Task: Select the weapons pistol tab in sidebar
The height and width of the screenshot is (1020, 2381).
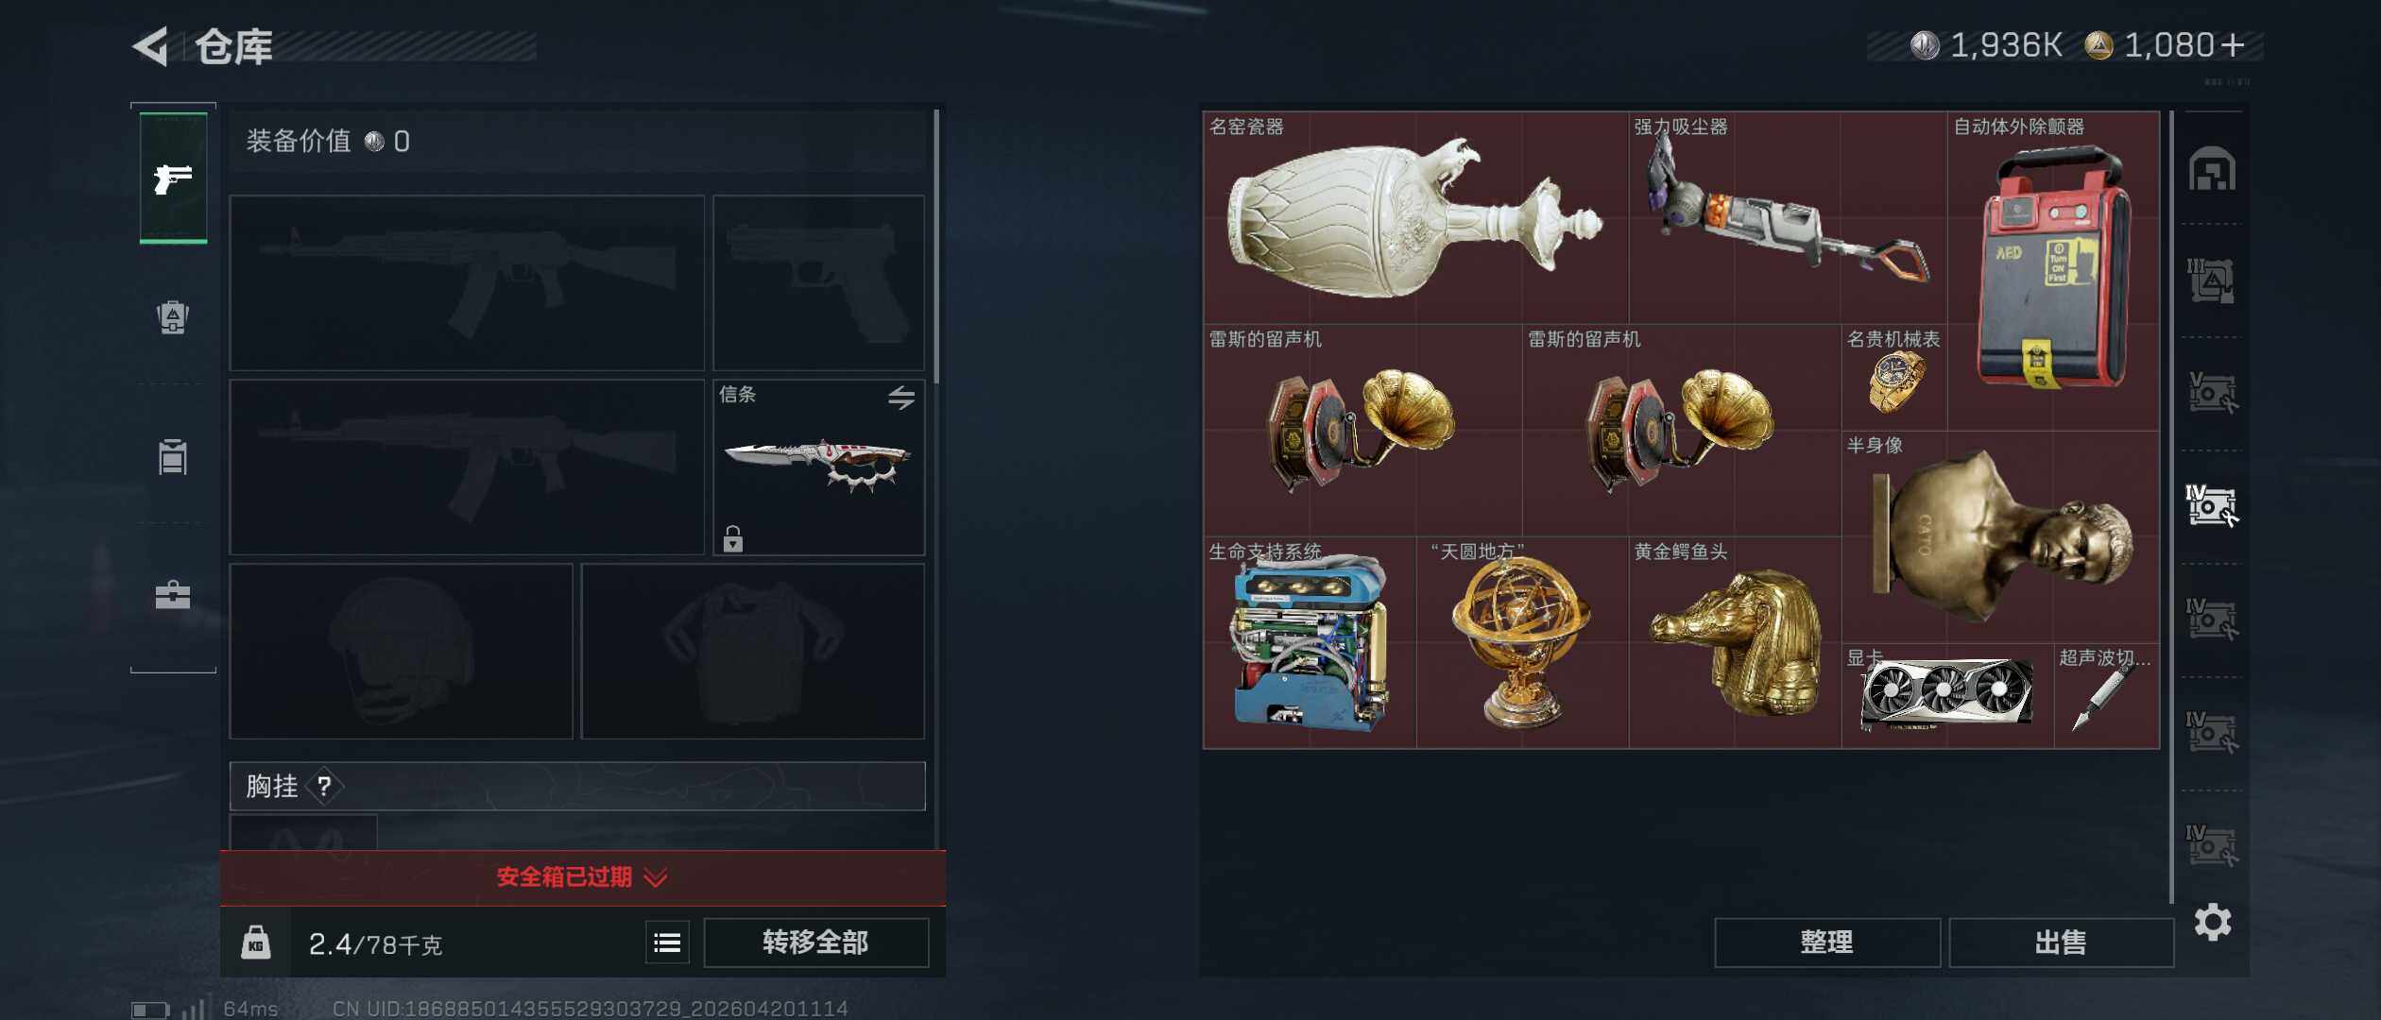Action: [x=173, y=178]
